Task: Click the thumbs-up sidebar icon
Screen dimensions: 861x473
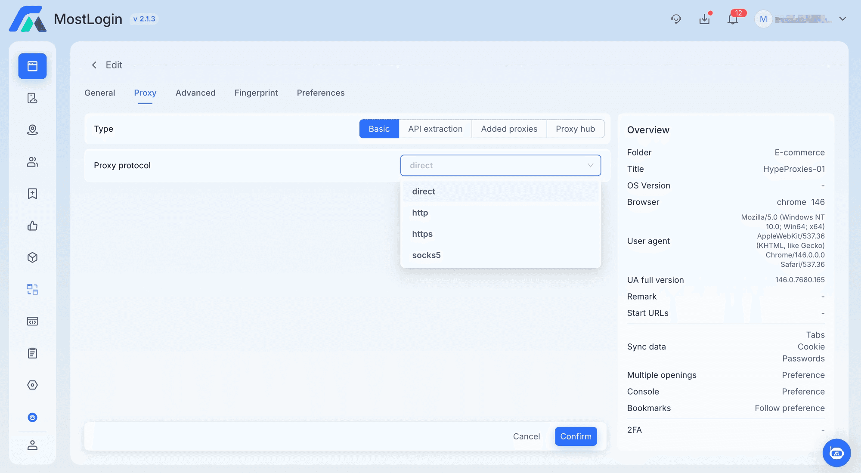Action: coord(32,226)
